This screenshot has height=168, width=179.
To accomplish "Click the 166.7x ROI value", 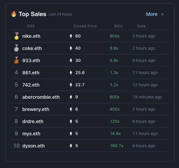I will (x=116, y=146).
